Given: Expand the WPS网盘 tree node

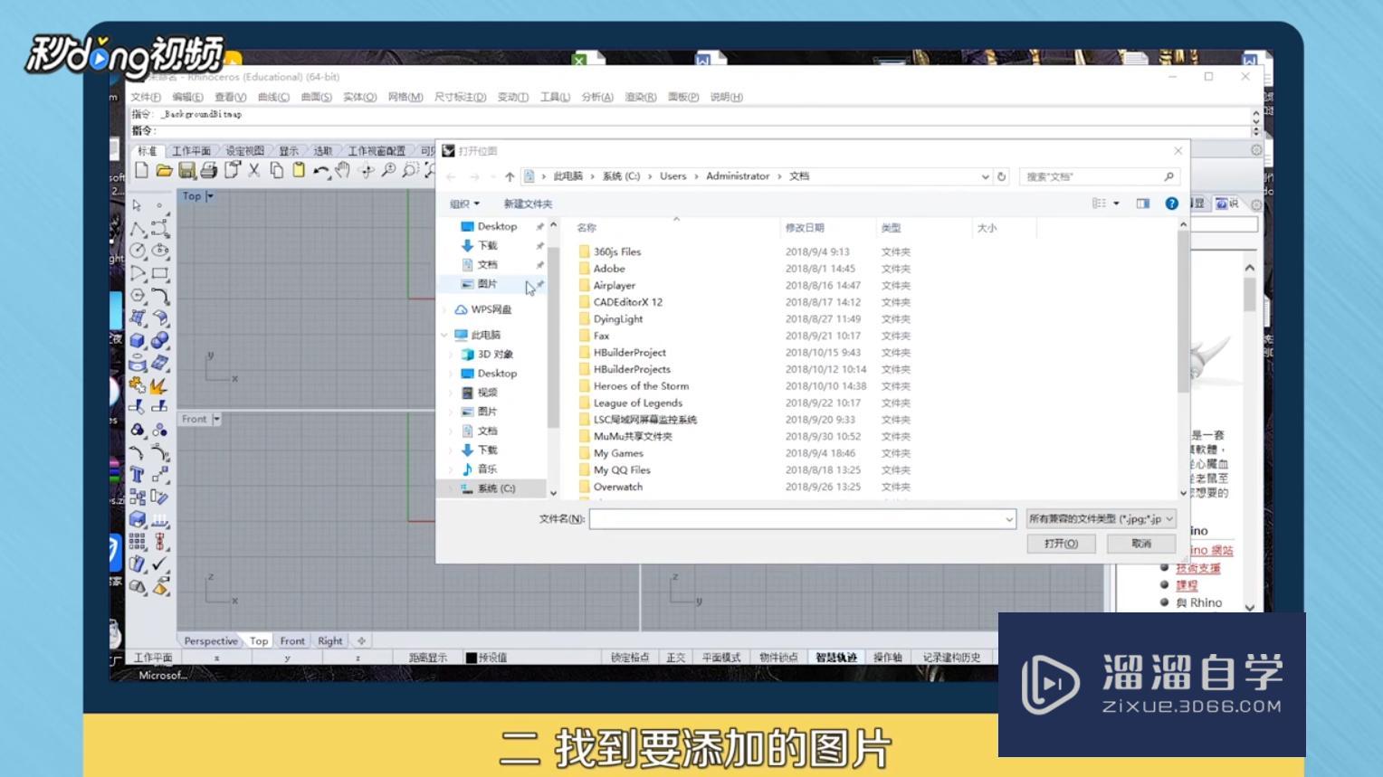Looking at the screenshot, I should [445, 309].
